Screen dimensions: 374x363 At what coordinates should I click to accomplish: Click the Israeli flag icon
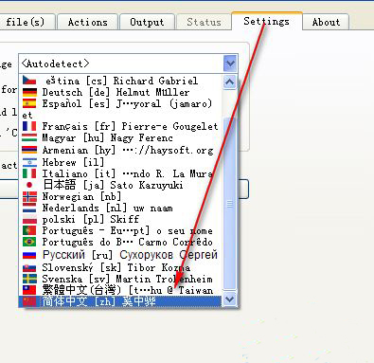point(29,162)
